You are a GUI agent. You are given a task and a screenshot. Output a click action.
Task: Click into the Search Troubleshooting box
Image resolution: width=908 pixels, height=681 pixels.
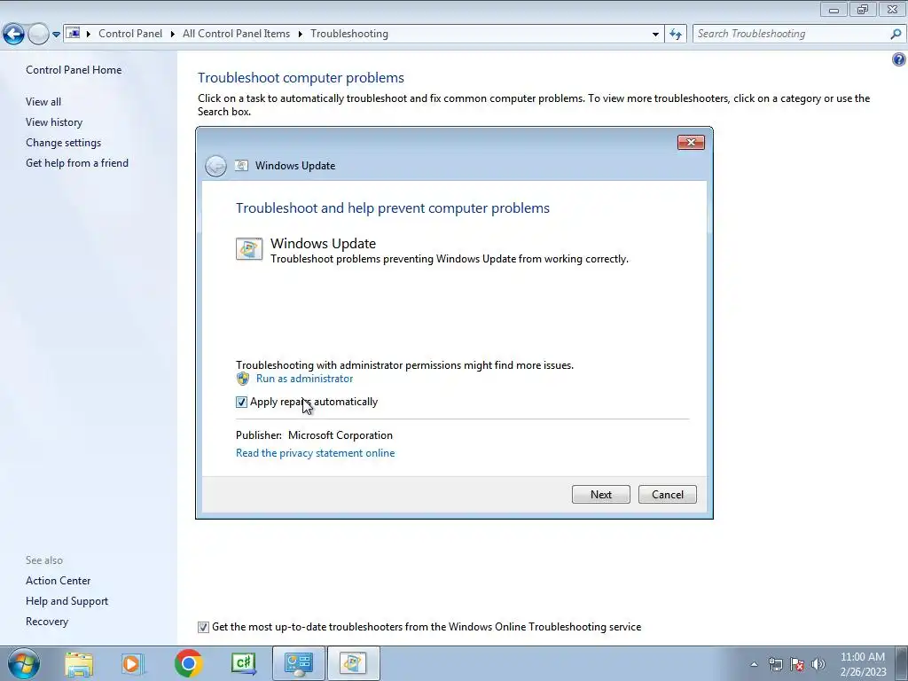click(790, 34)
